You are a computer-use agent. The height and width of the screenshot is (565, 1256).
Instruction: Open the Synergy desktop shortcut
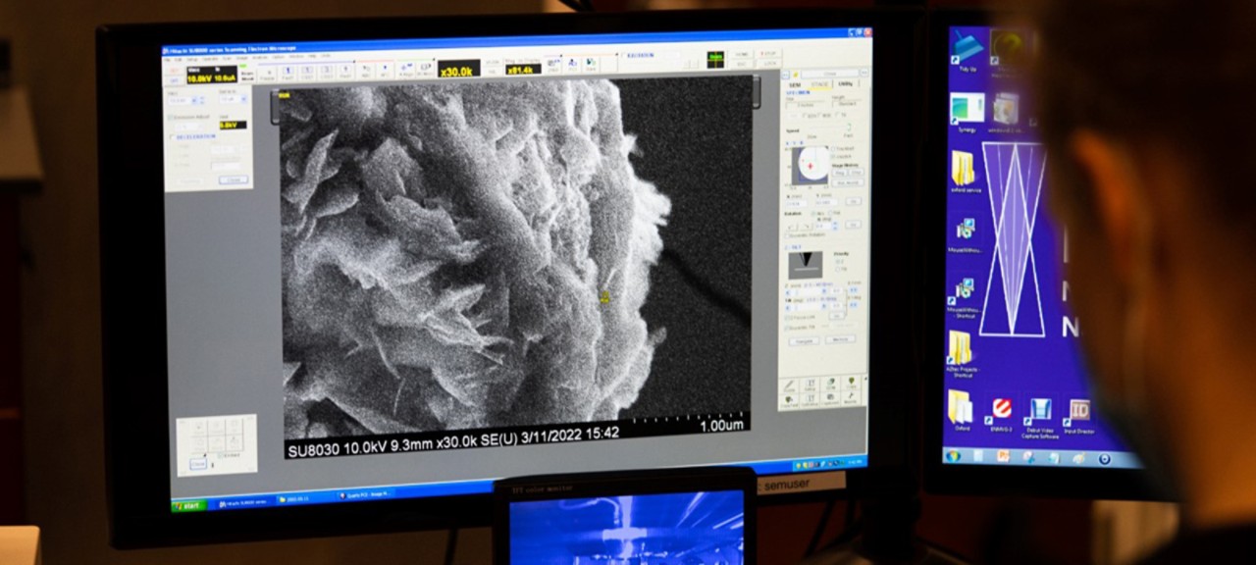[x=967, y=108]
